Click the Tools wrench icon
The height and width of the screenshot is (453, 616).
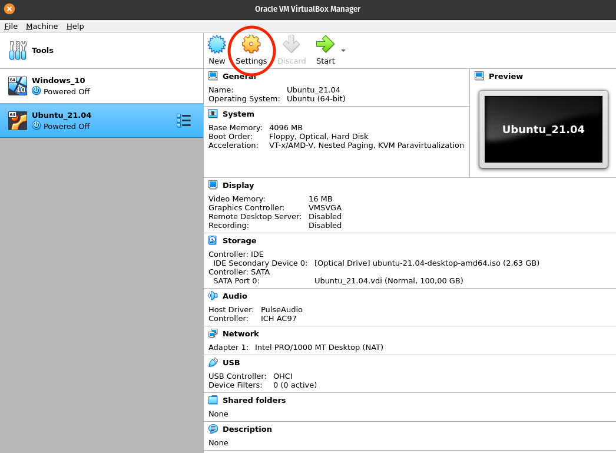[18, 50]
